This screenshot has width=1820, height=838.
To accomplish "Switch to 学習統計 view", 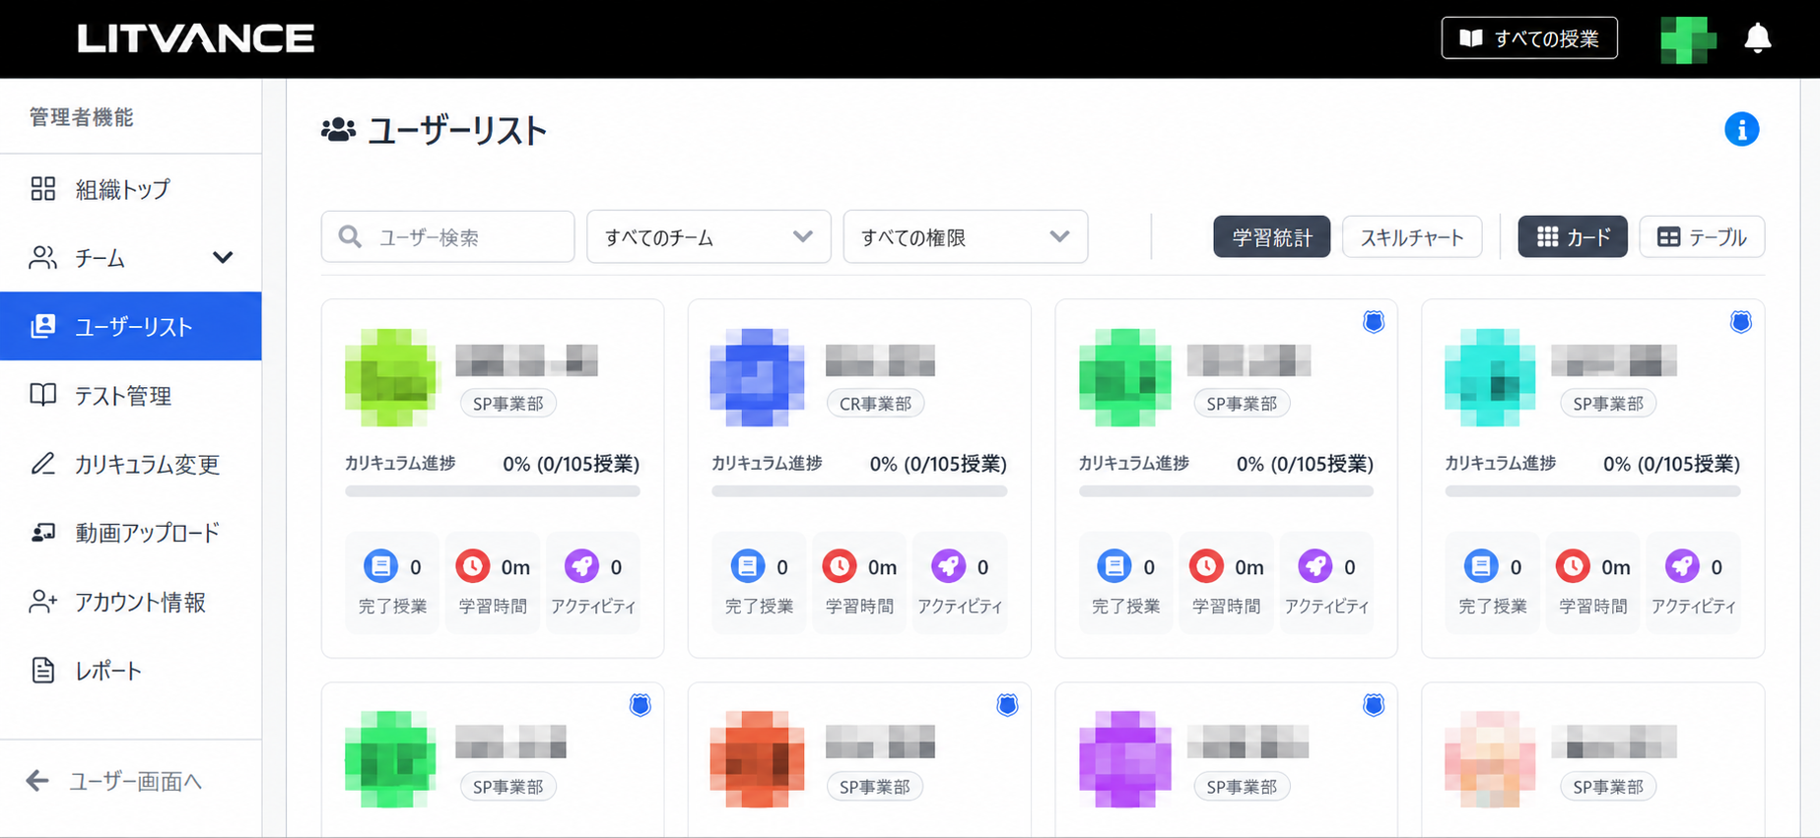I will 1271,236.
